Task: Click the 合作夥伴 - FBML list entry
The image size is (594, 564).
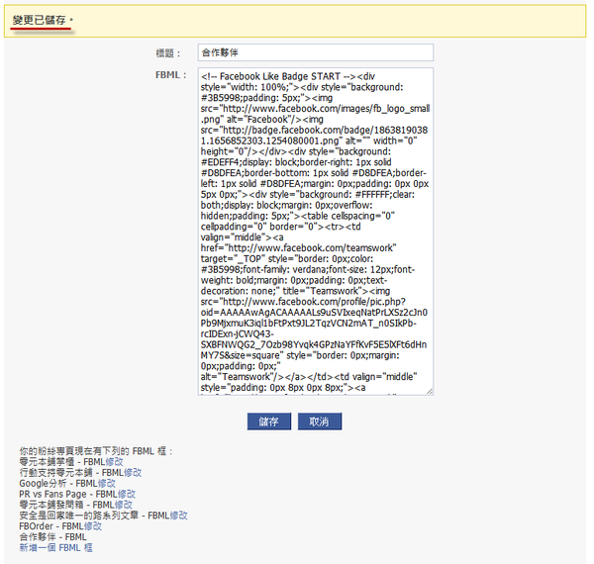Action: pos(52,537)
